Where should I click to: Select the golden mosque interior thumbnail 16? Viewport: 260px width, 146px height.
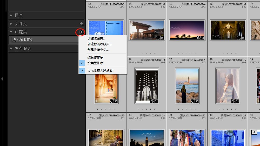(x=228, y=30)
